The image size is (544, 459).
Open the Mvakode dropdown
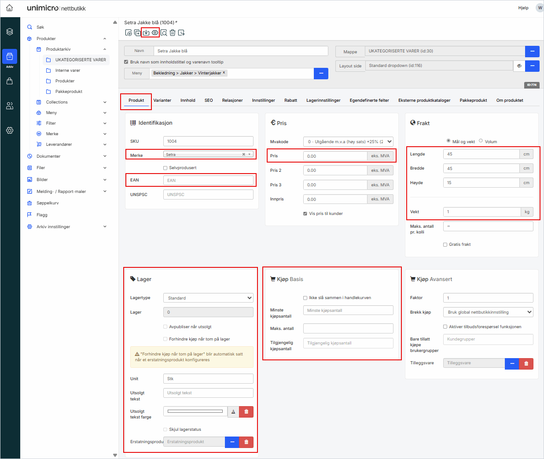click(348, 142)
